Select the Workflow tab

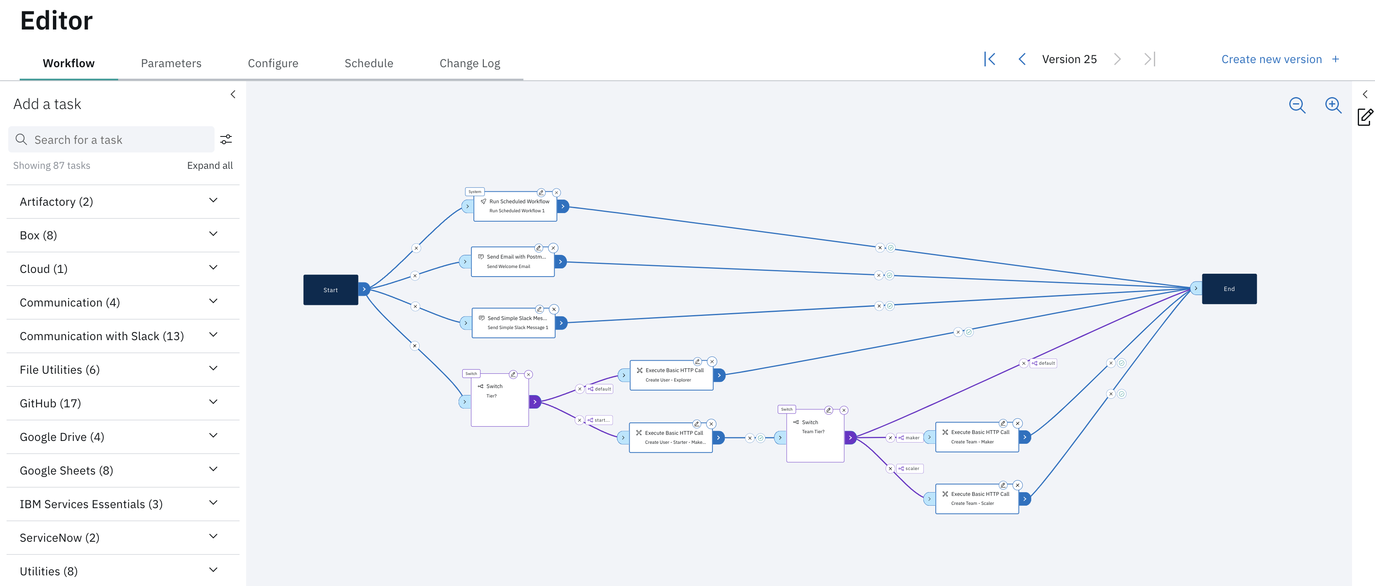(69, 63)
